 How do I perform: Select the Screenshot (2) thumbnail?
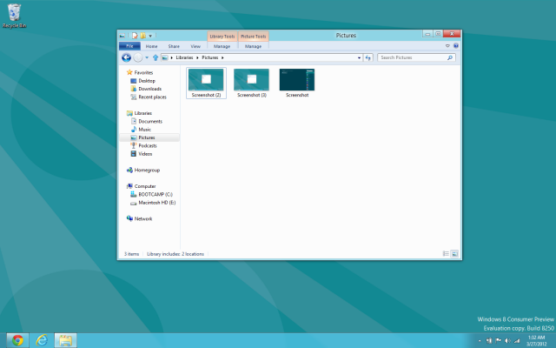pos(206,84)
